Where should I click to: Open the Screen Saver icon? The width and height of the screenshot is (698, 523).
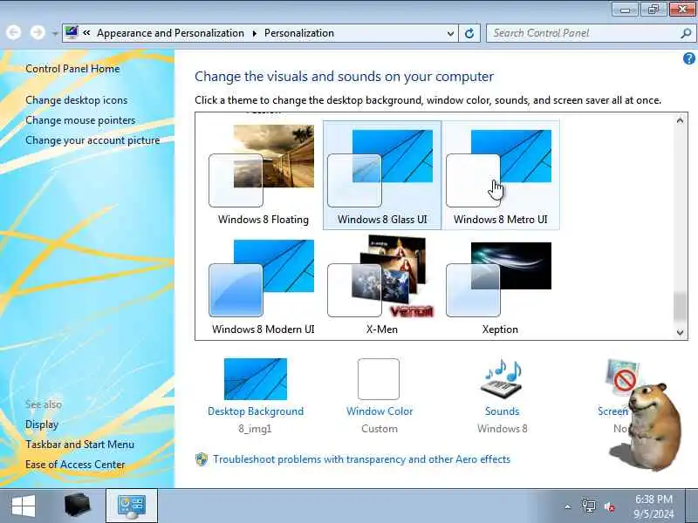[x=622, y=378]
